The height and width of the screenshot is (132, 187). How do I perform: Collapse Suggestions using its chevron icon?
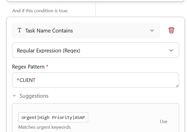tap(14, 96)
